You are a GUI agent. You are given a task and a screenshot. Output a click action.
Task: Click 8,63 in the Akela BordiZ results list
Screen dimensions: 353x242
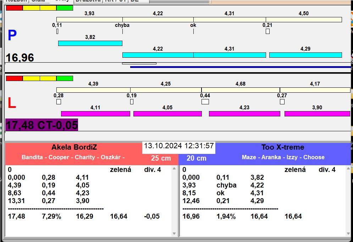(15, 193)
